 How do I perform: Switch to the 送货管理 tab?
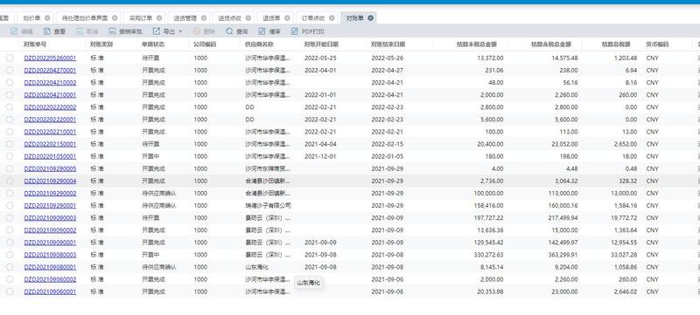185,18
